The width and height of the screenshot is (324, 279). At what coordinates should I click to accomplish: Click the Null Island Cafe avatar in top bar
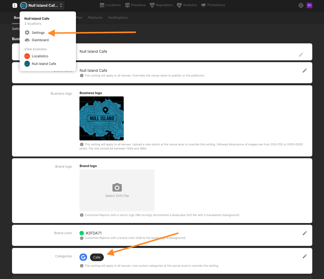click(x=24, y=5)
